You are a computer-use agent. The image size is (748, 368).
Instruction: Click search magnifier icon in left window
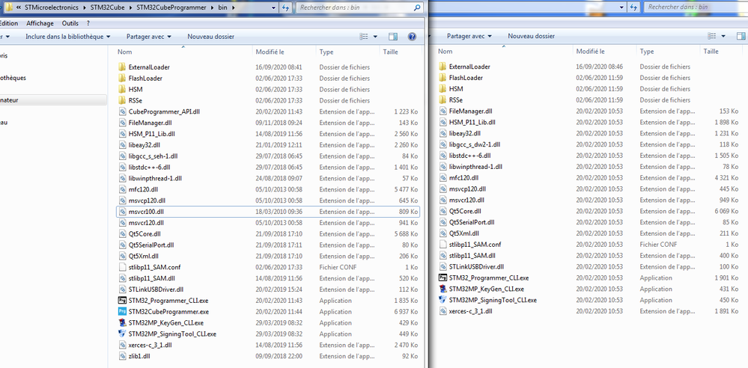click(x=417, y=7)
